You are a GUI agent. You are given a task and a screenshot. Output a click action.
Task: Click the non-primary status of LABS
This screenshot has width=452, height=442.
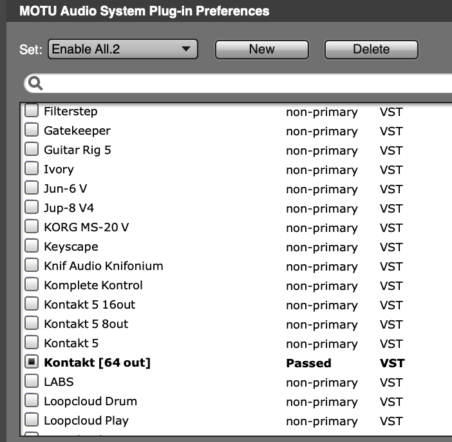click(322, 383)
